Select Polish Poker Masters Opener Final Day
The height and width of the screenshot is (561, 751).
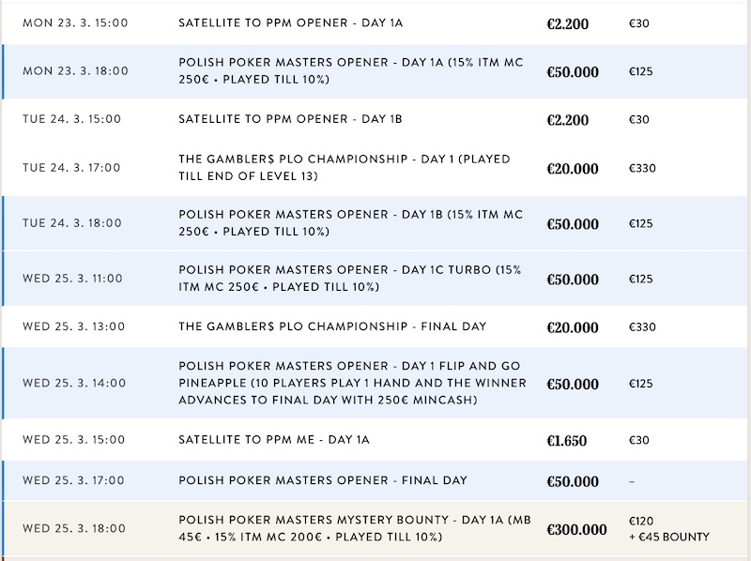[x=323, y=481]
